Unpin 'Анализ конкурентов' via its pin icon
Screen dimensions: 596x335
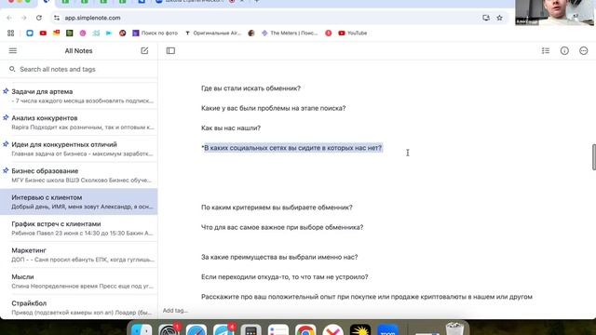click(6, 118)
